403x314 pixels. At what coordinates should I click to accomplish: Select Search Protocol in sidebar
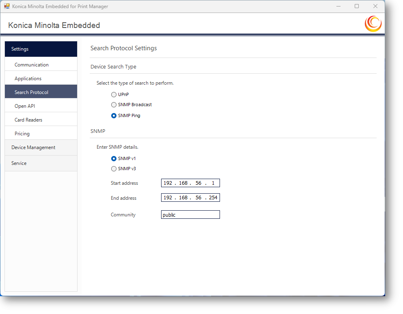41,92
